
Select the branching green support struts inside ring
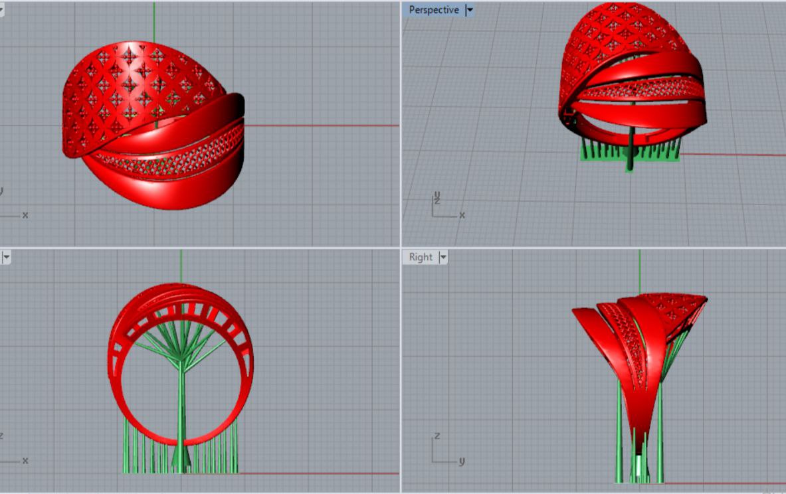(159, 345)
